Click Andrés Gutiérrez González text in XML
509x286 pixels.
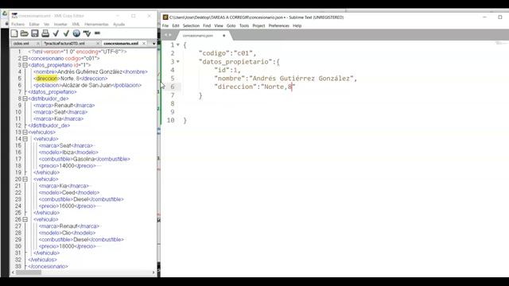click(90, 71)
